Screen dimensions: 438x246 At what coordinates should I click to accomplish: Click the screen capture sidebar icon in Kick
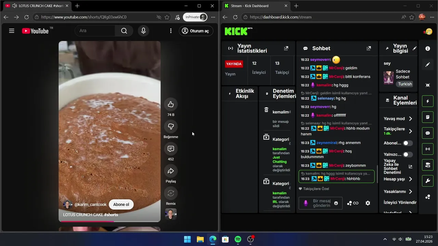[428, 85]
